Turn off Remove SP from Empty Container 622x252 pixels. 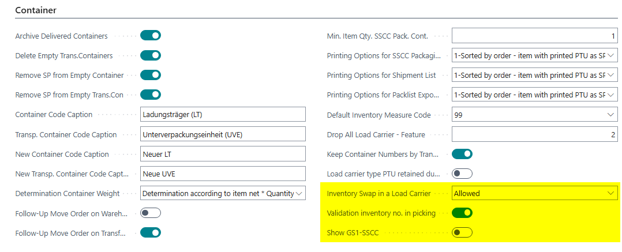[151, 75]
